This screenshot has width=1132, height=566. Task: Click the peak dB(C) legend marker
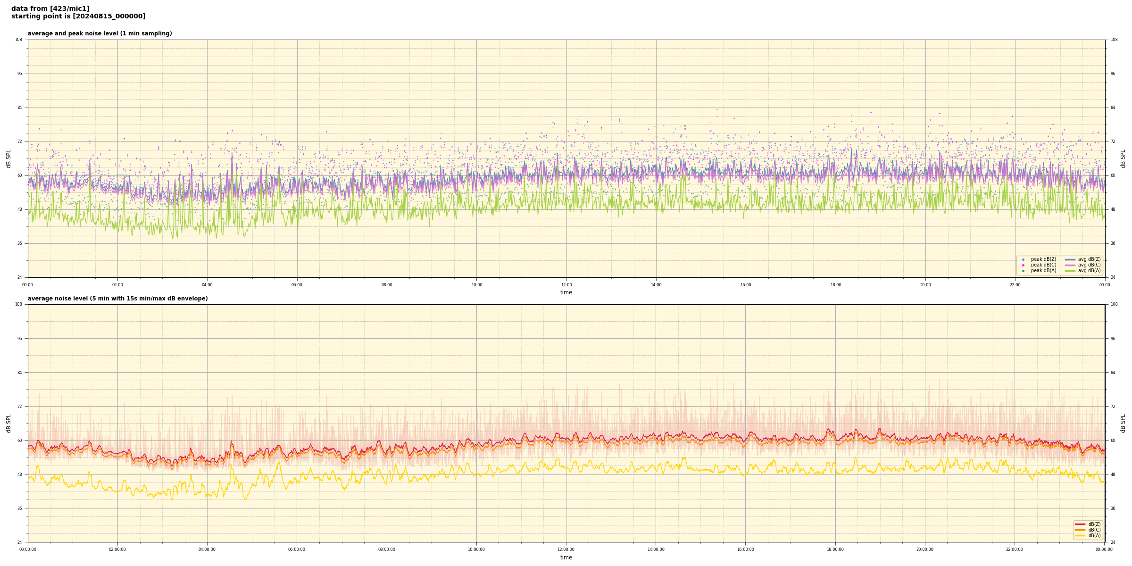[x=1023, y=265]
